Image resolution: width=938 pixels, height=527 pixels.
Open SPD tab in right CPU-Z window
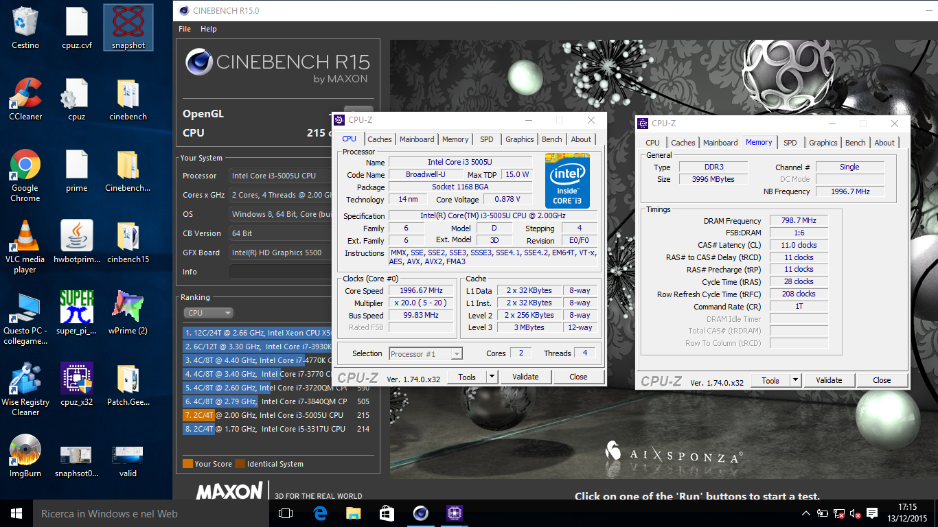(790, 143)
